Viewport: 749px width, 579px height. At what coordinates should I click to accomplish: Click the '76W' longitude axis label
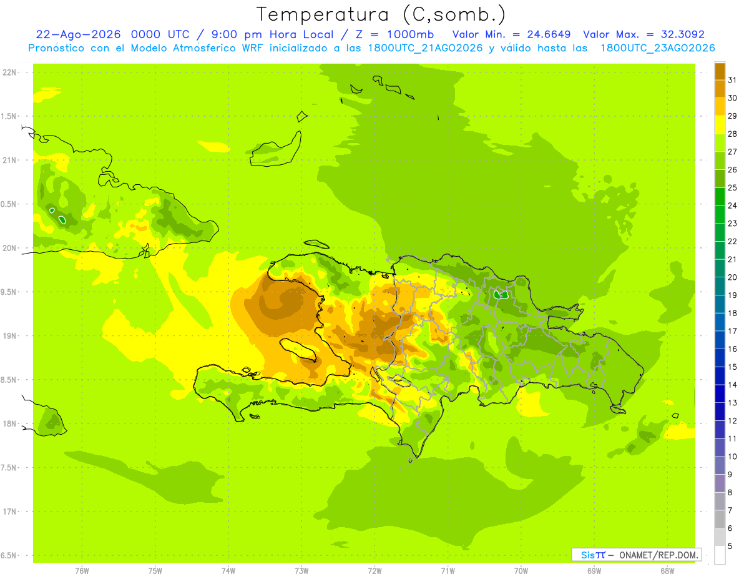coord(82,570)
